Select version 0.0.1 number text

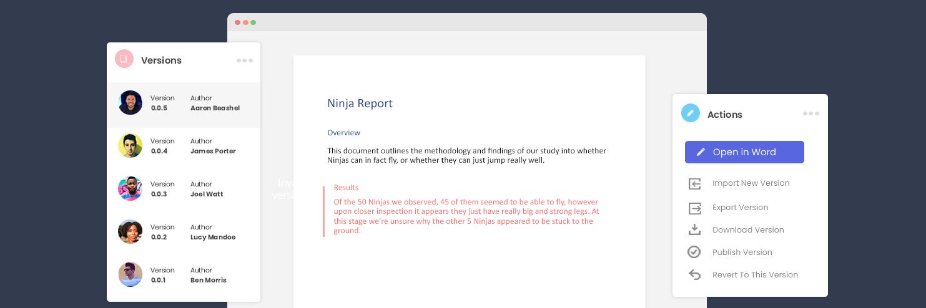(x=159, y=280)
